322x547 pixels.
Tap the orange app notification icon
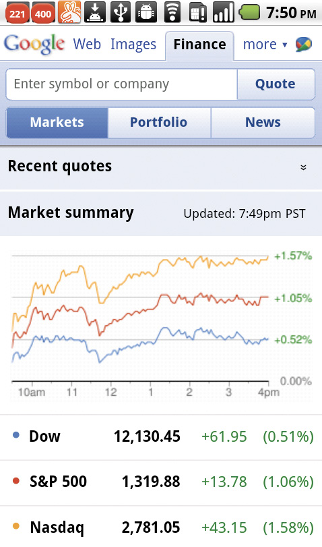[69, 12]
